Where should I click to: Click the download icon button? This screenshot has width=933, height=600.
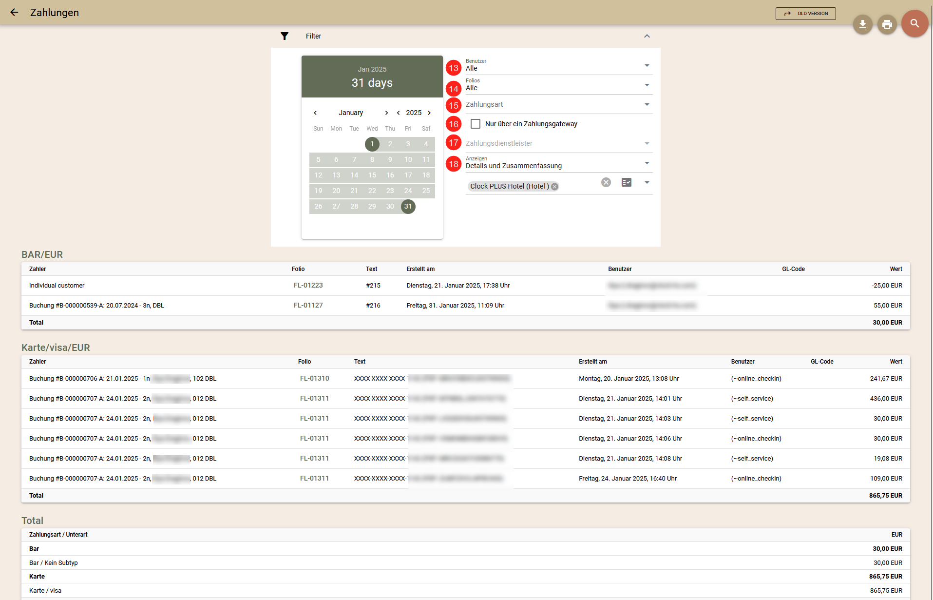tap(862, 24)
